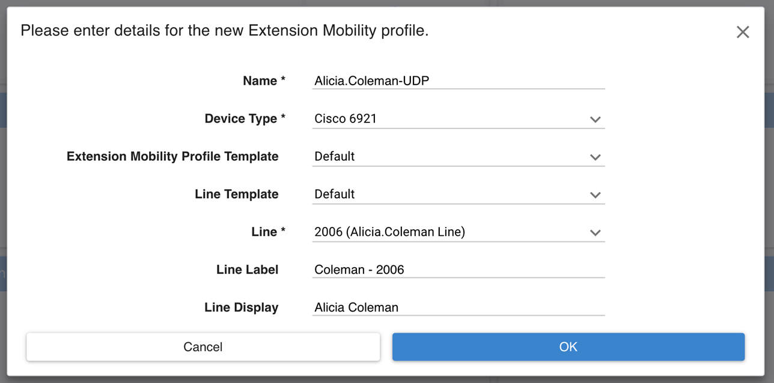Click the dialog heading about new Extension Mobility profile
This screenshot has width=774, height=383.
tap(225, 31)
